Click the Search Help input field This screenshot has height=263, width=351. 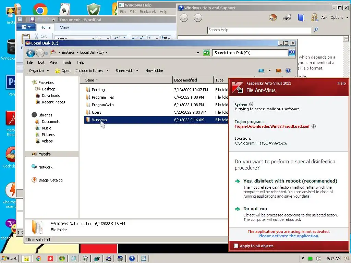[x=259, y=30]
